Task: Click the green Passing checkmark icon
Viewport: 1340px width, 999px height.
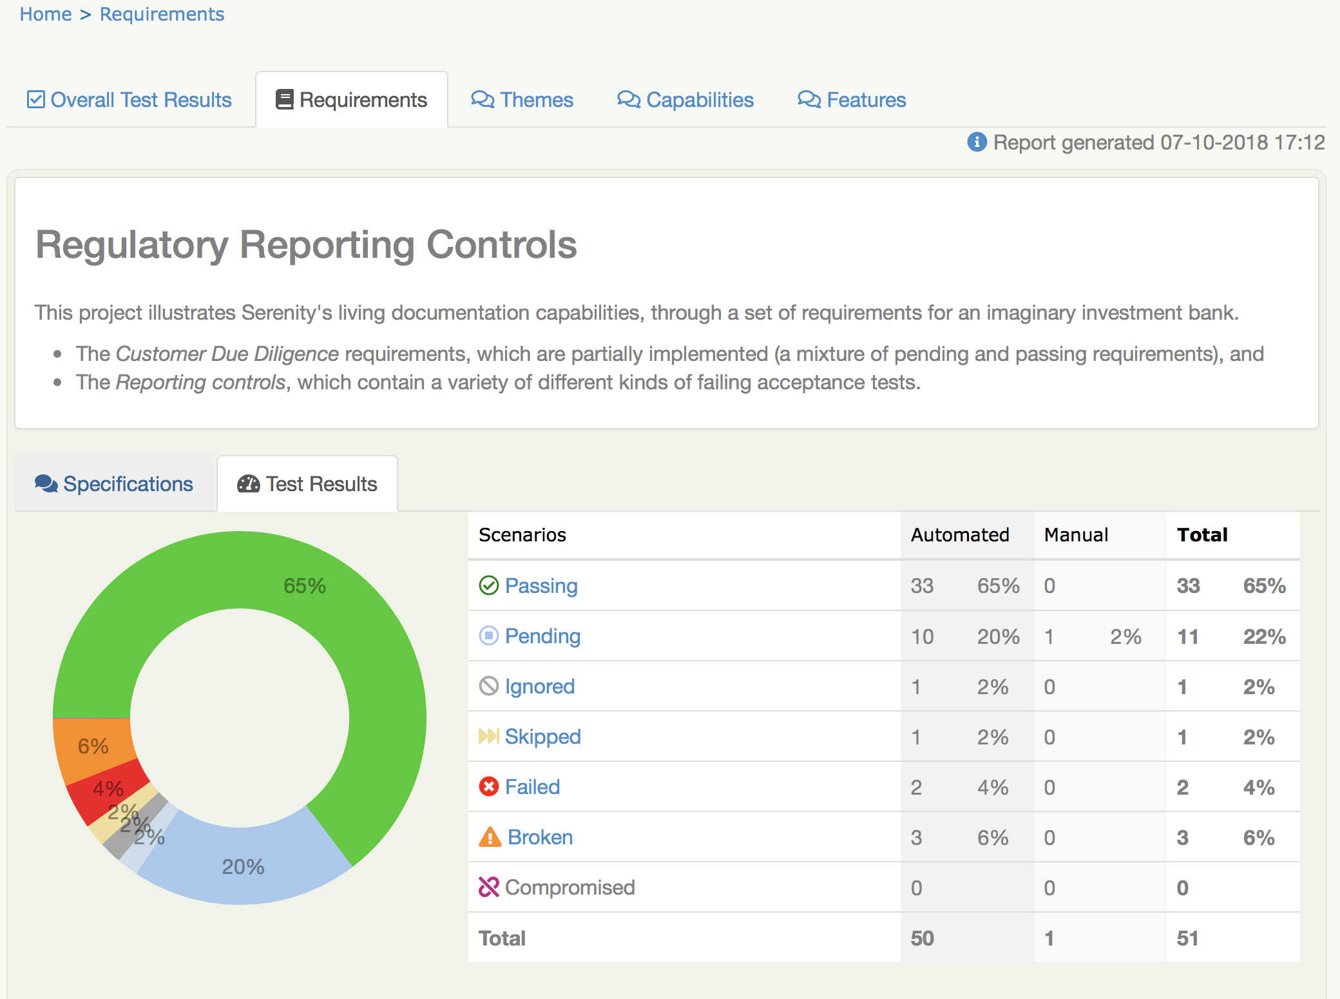Action: (x=489, y=585)
